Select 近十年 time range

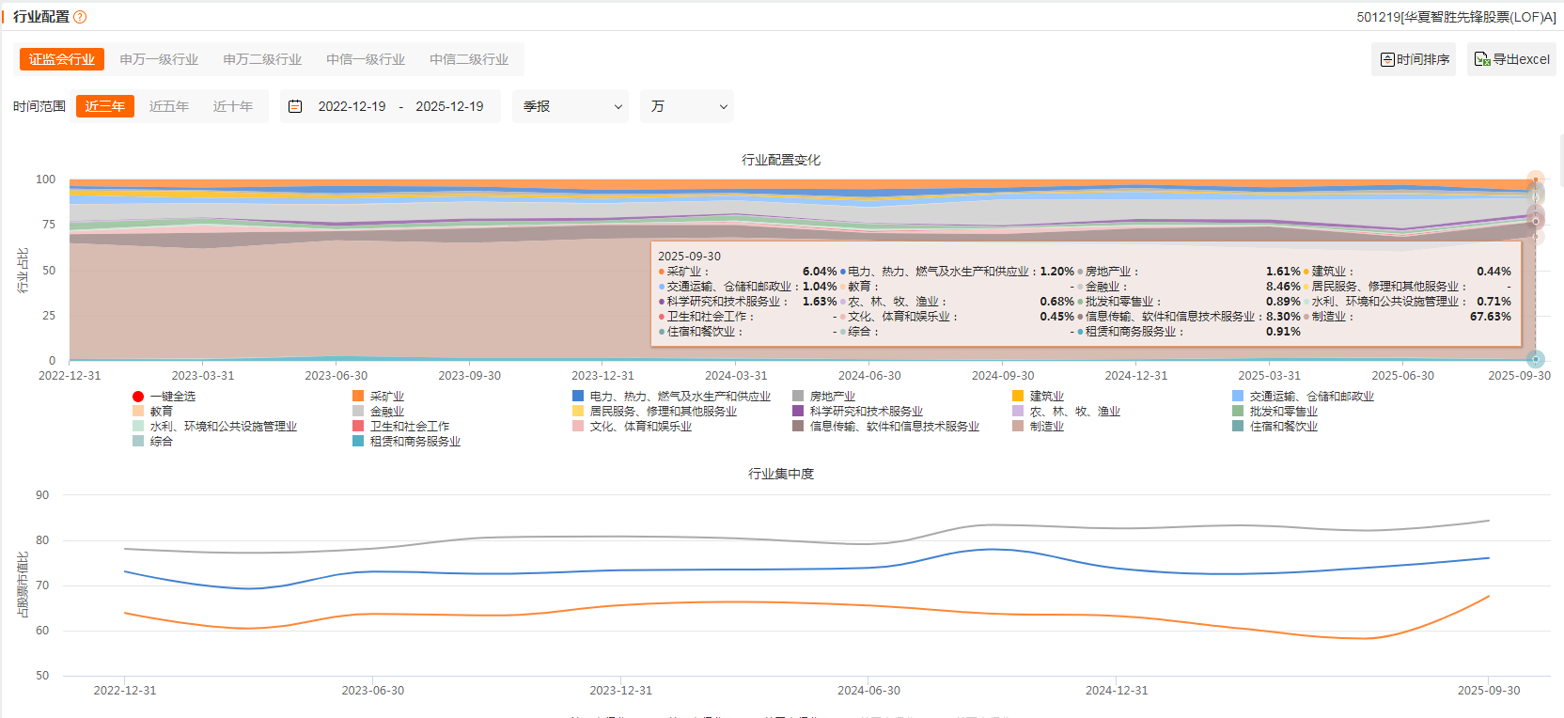[x=233, y=106]
